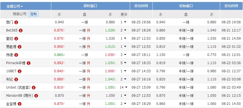Click the red 主 icon beside 伟德
Viewport: 243px width, 108px height.
tap(16, 55)
